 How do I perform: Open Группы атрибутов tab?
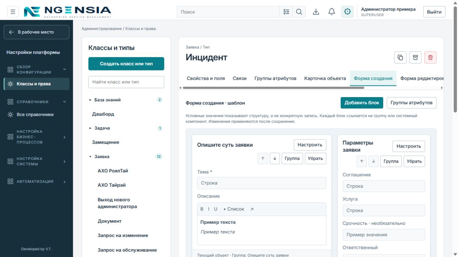[276, 78]
